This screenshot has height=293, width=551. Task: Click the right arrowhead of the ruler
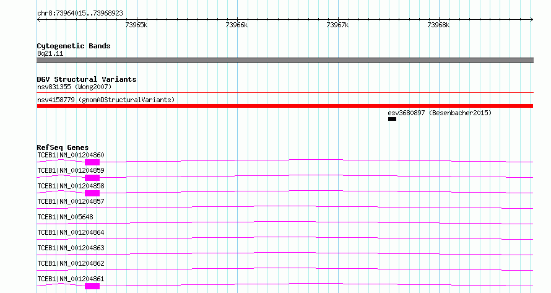tap(531, 20)
